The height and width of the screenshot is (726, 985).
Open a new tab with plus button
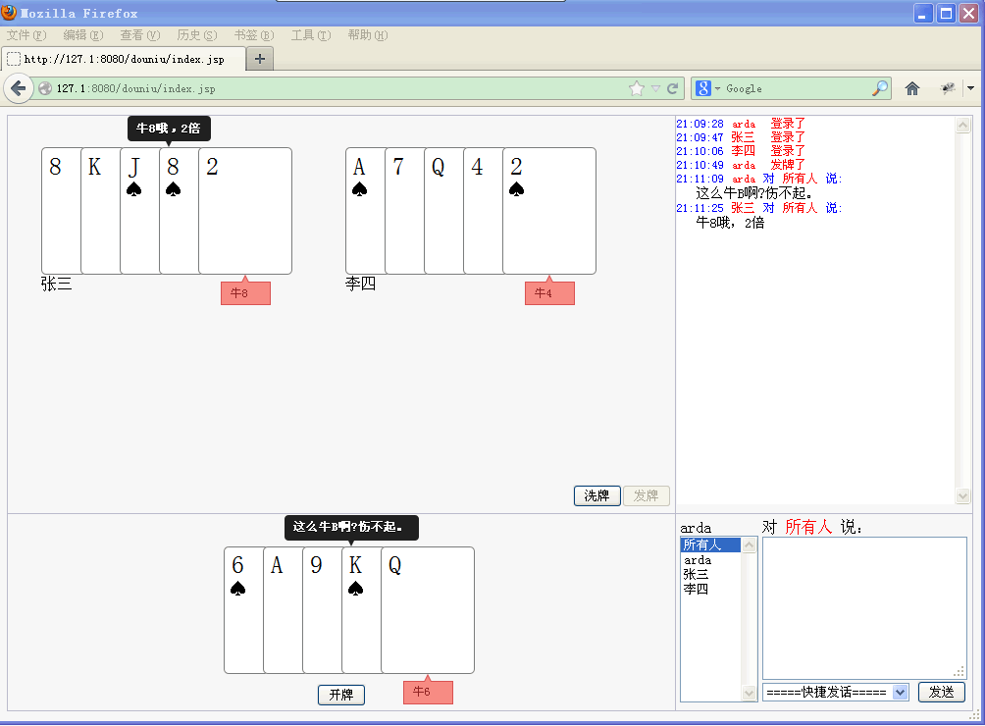tap(259, 59)
